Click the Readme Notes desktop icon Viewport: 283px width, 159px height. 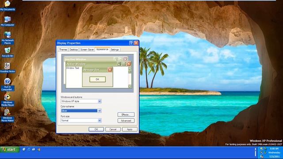[8, 68]
